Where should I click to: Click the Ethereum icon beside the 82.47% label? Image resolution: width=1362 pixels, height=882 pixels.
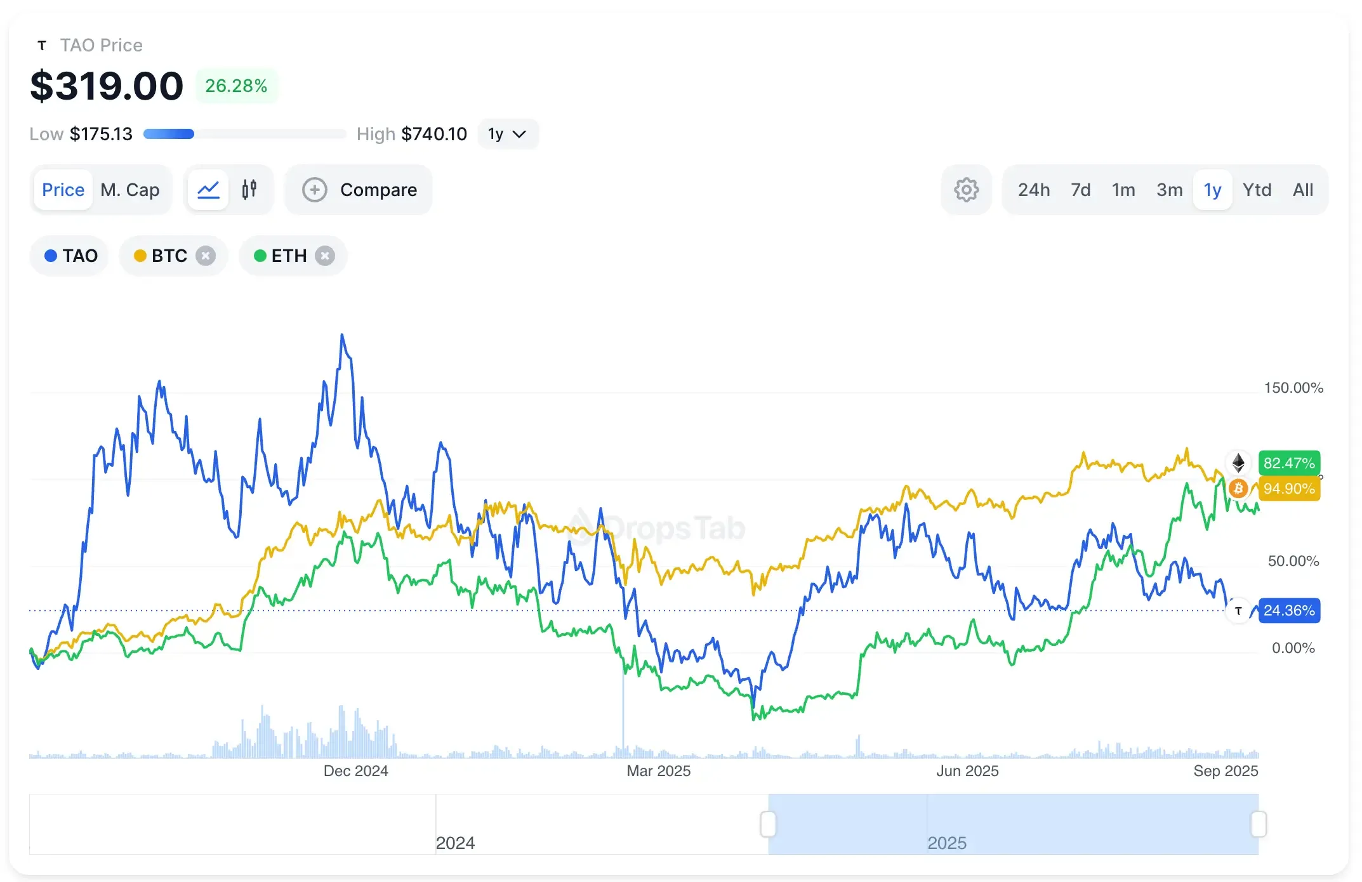click(1238, 463)
